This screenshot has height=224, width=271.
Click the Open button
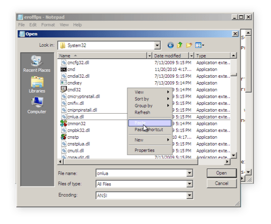222,173
